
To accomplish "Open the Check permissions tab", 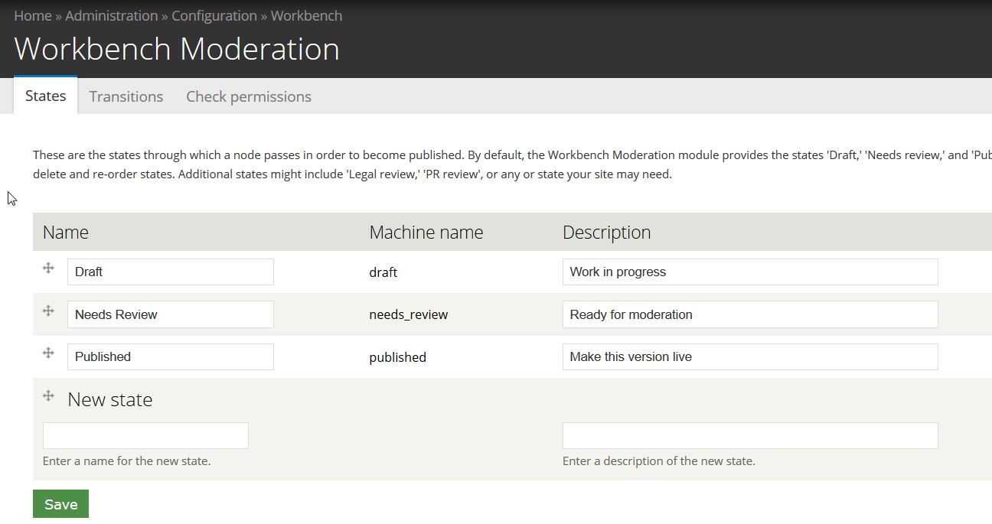I will (249, 96).
